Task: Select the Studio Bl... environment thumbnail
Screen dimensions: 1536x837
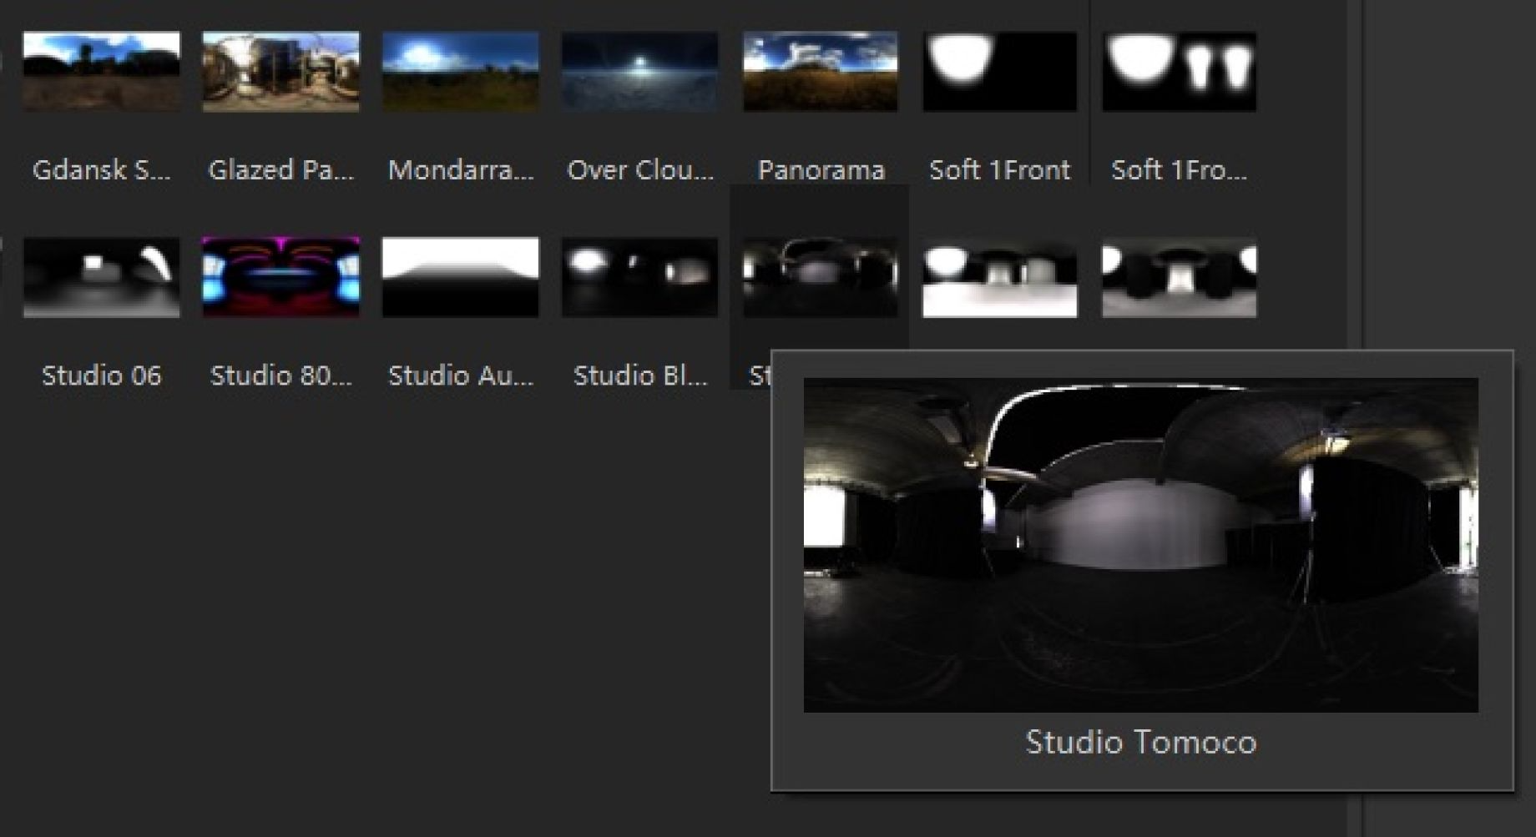Action: pyautogui.click(x=640, y=277)
